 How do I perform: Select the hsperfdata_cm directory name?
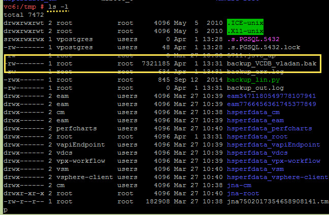[253, 113]
